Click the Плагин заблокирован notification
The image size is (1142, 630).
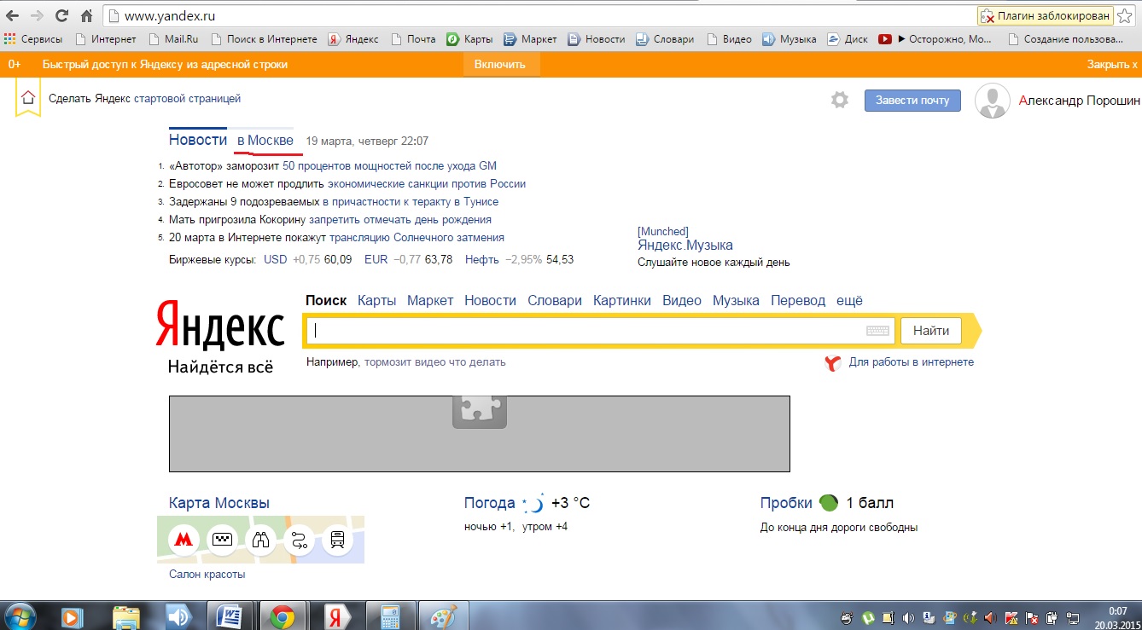tap(1046, 15)
